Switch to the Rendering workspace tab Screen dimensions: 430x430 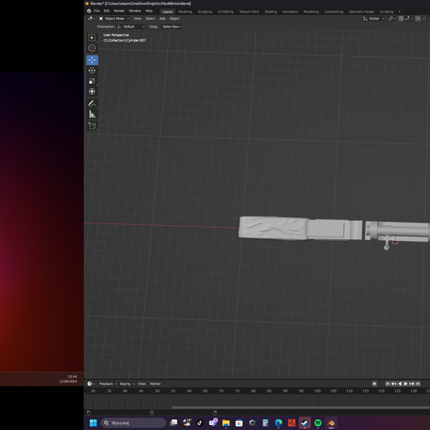311,12
